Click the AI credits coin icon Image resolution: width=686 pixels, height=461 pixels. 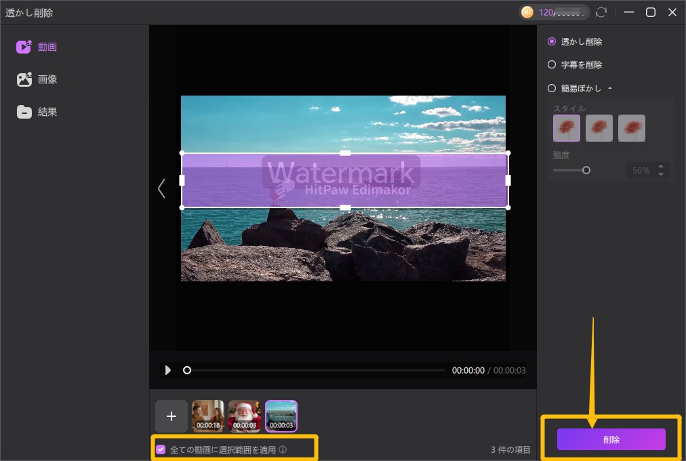(527, 12)
